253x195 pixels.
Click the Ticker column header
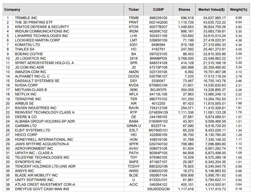[x=134, y=9]
